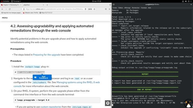Click terminal Answerfile has been generated line
193x108 pixels.
[x=144, y=96]
